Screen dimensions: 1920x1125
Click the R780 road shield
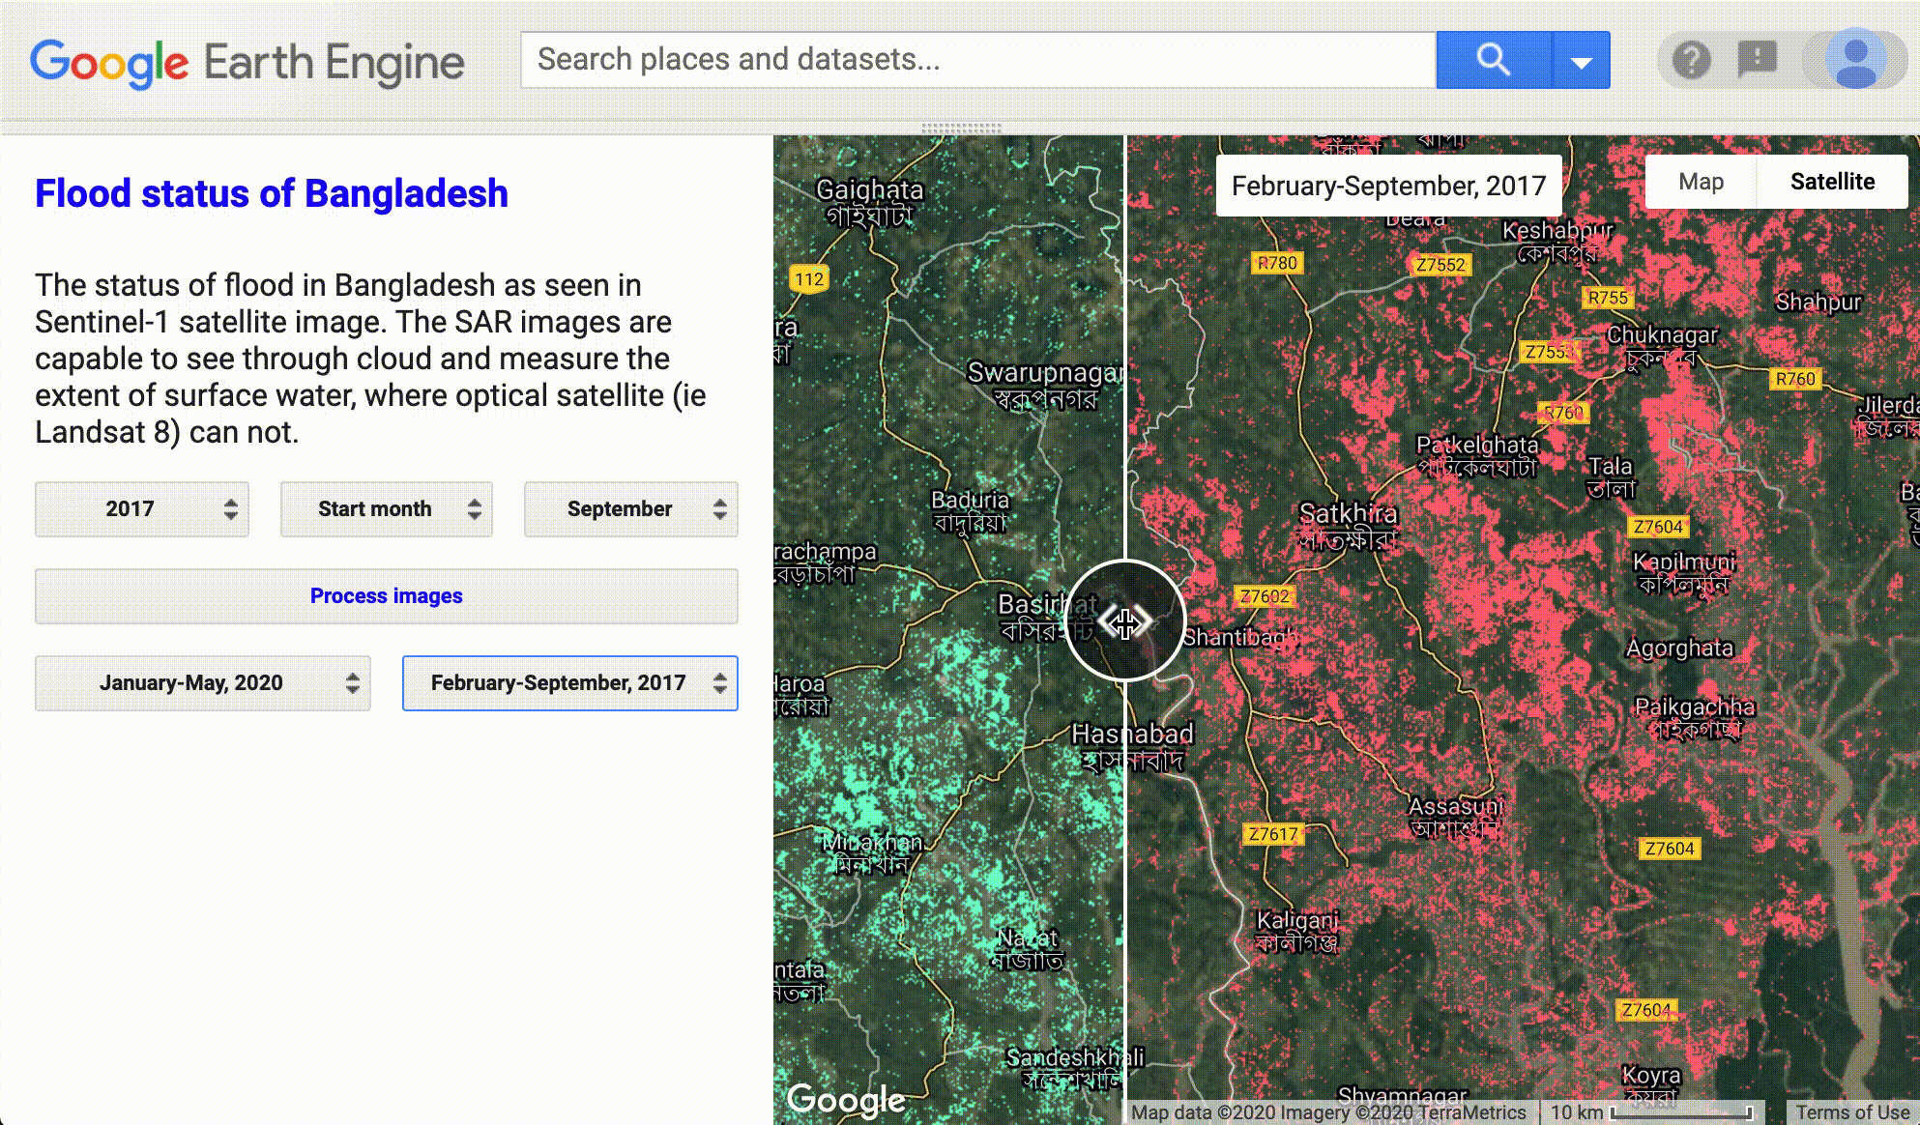tap(1276, 263)
